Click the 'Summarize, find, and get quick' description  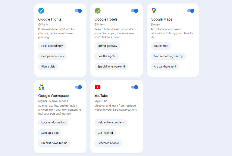[59, 110]
